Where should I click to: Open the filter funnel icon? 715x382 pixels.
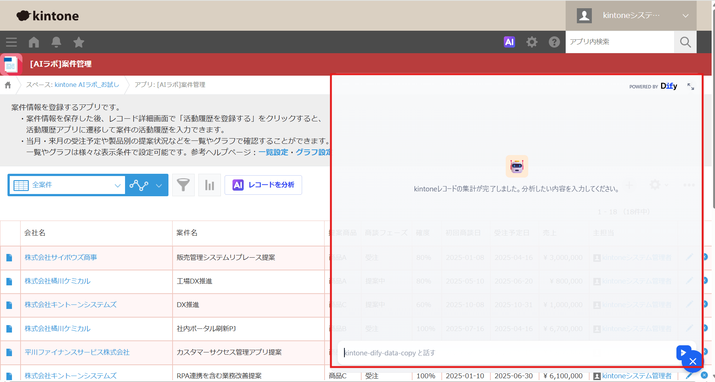coord(183,185)
